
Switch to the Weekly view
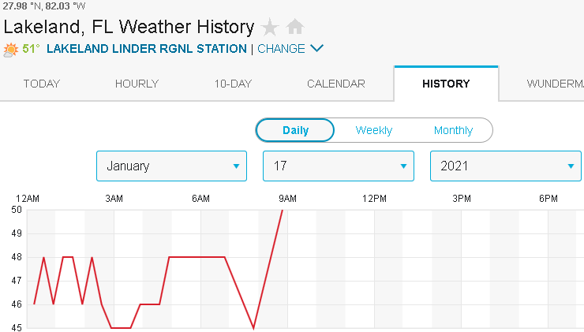(374, 130)
